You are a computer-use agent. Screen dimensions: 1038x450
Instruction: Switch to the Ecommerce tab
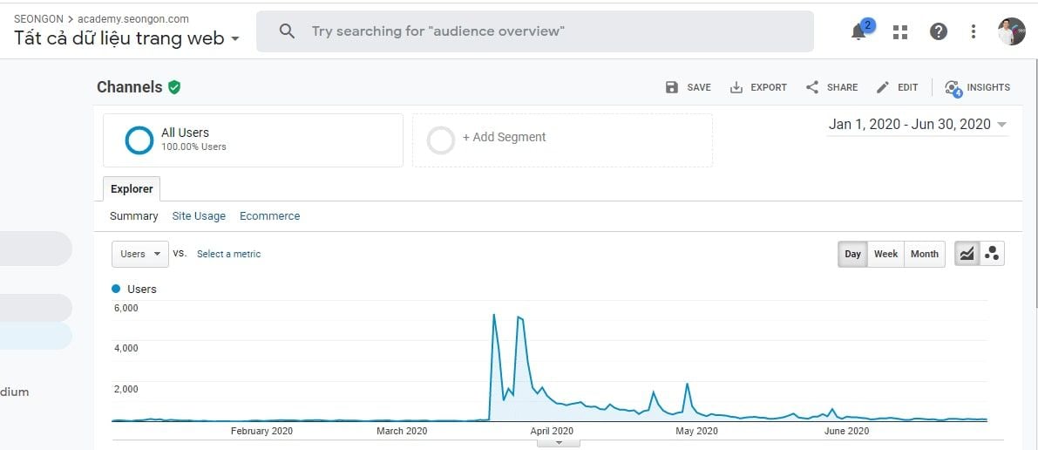[269, 216]
